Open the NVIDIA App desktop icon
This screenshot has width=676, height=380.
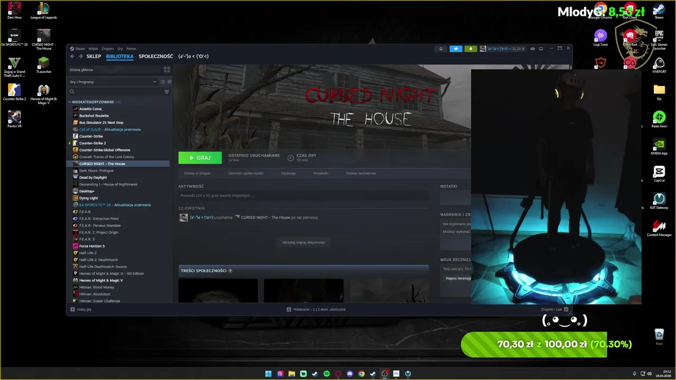(x=659, y=147)
